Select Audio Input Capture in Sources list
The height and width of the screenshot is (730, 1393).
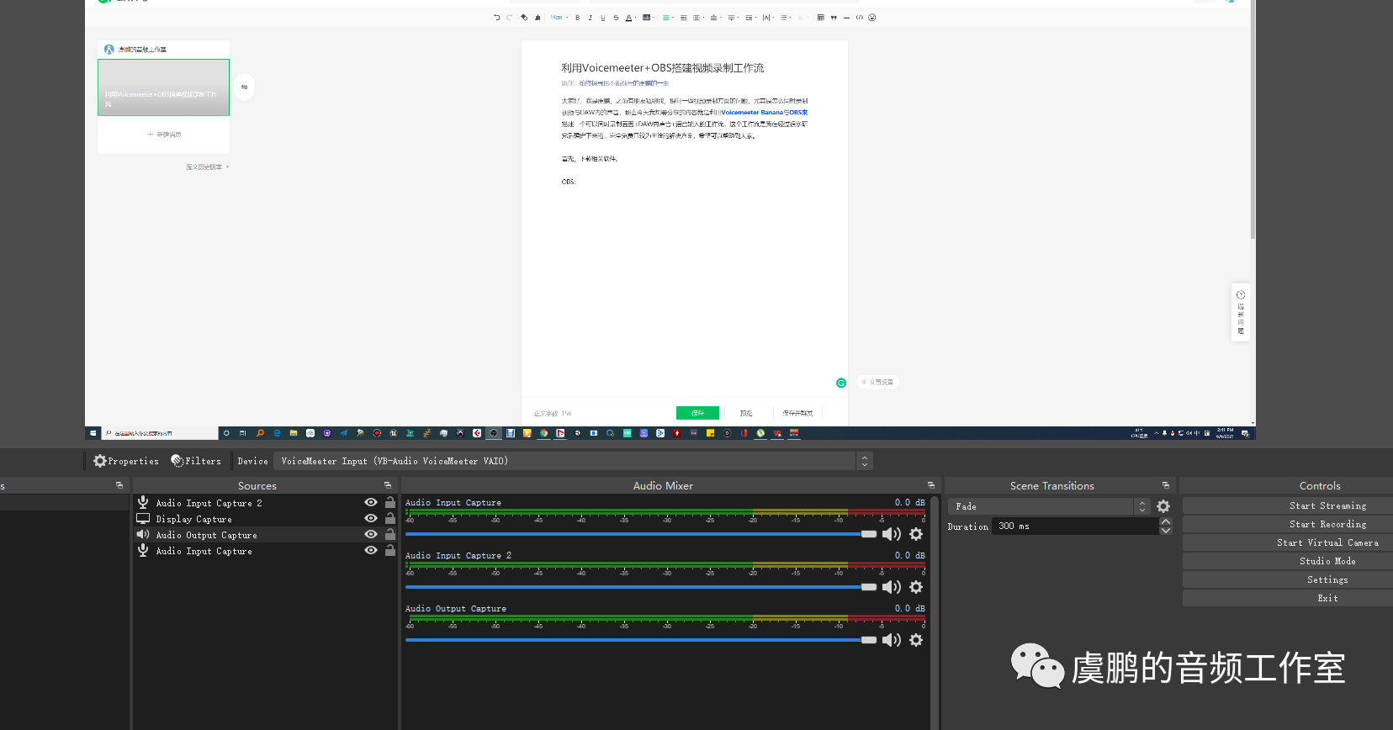click(x=204, y=551)
